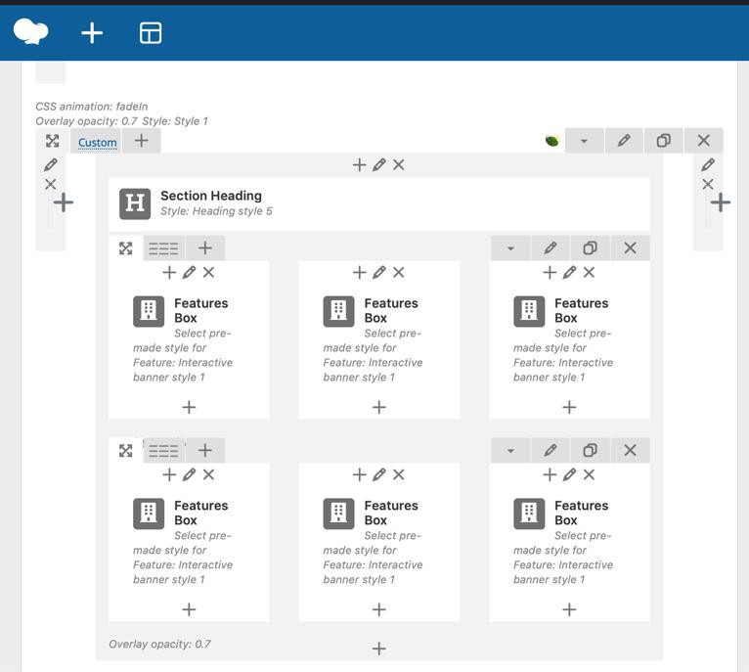Viewport: 749px width, 672px height.
Task: Grab the outer row's move handle beside Custom
Action: click(x=52, y=141)
